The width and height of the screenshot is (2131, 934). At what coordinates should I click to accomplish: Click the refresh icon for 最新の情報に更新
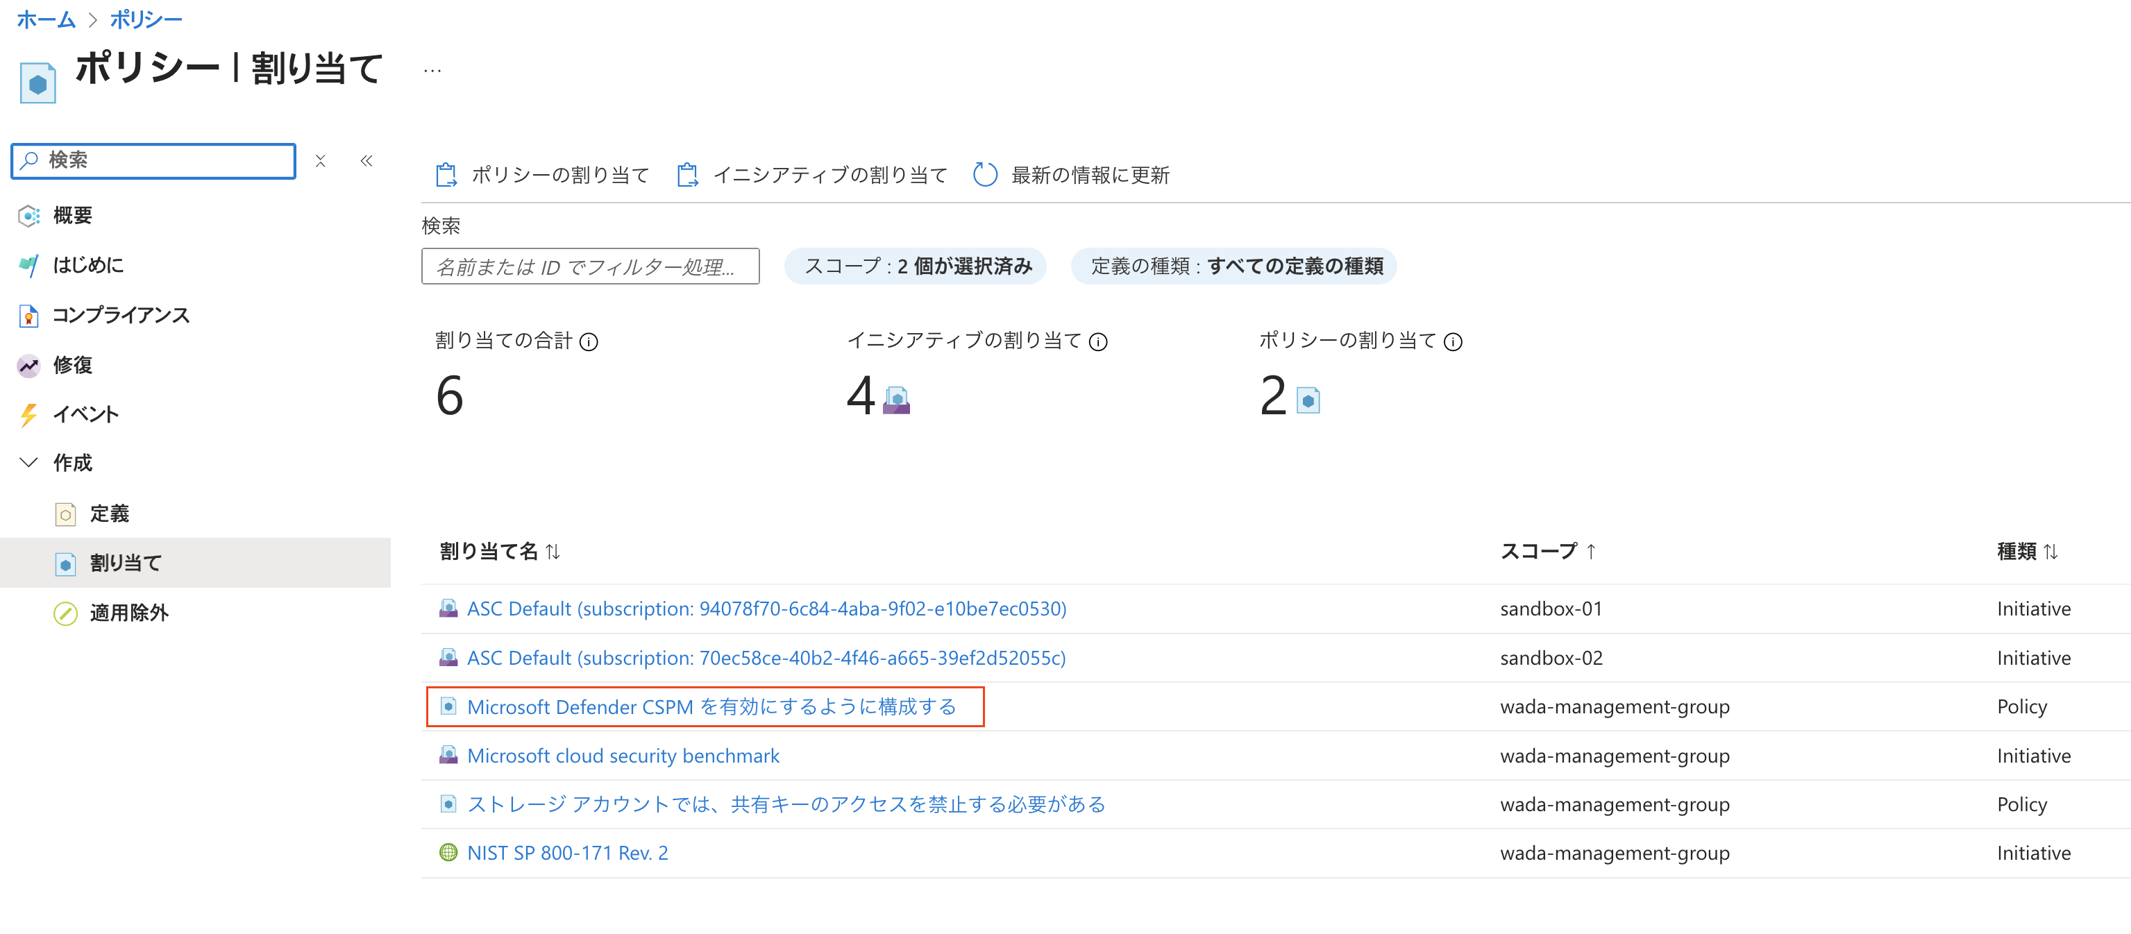(985, 175)
